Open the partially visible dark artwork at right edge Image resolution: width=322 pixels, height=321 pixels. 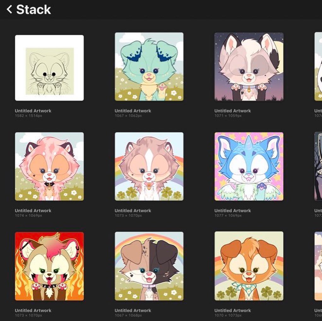[x=318, y=166]
